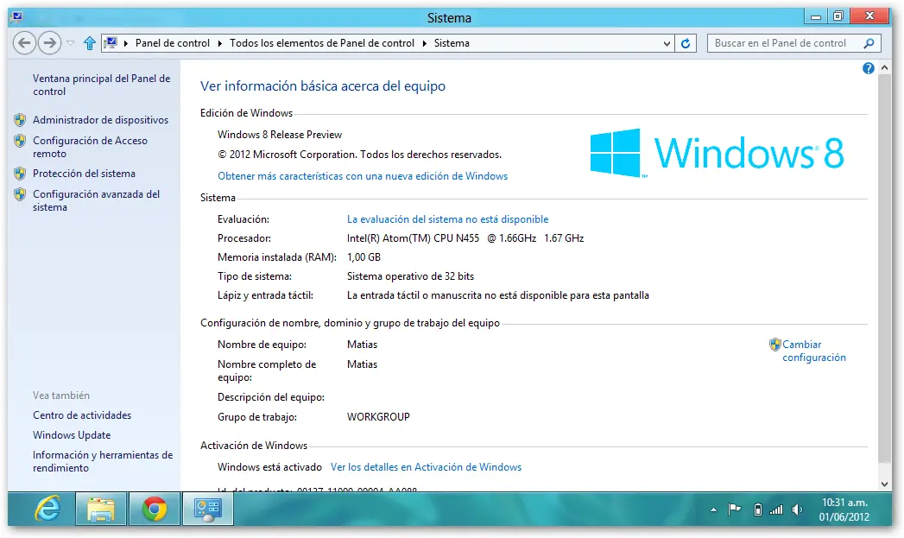Show hidden tray icons arrow

[x=714, y=510]
